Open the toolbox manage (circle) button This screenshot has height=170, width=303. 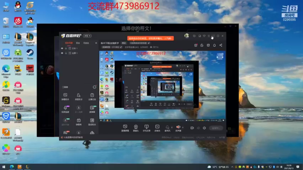(94, 87)
